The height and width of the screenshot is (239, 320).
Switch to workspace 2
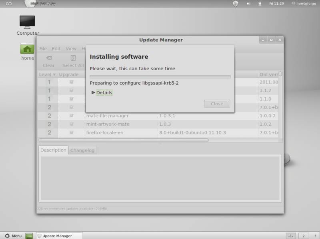(x=303, y=236)
